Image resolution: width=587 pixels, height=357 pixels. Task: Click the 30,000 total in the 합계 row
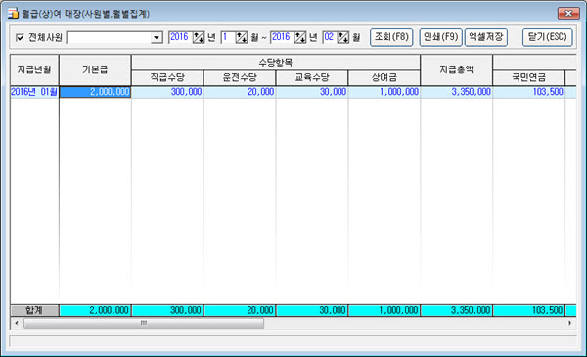pyautogui.click(x=312, y=311)
